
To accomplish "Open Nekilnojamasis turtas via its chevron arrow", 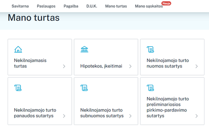I will 64,66.
